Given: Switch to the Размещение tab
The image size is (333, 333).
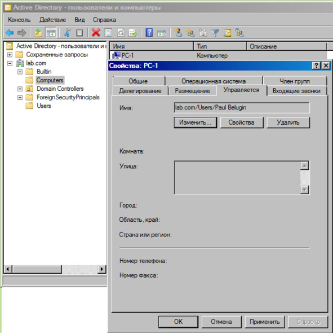Looking at the screenshot, I should click(192, 91).
